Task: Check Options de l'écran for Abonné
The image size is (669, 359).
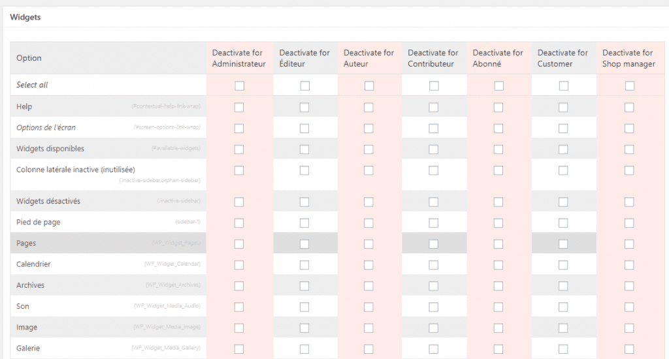Action: click(498, 129)
